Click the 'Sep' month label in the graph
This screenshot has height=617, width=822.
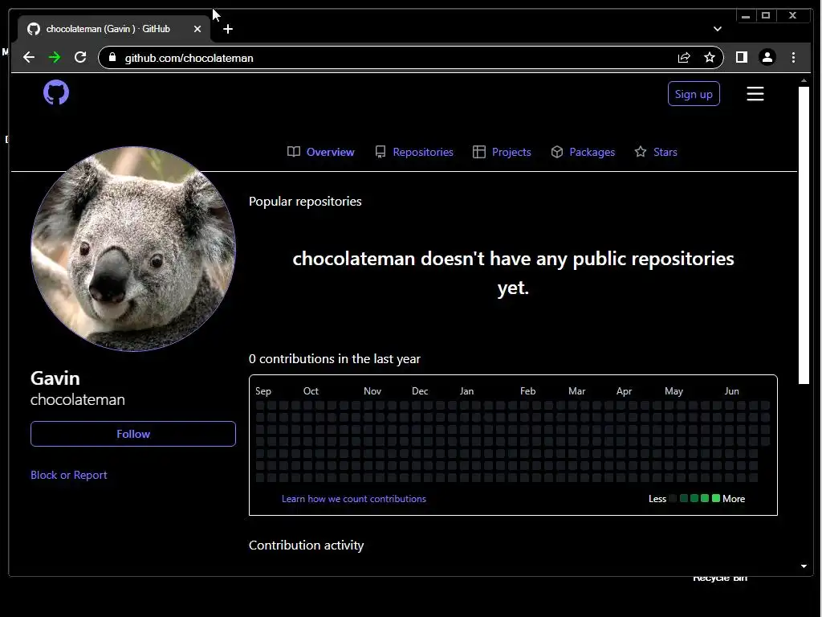click(x=263, y=391)
